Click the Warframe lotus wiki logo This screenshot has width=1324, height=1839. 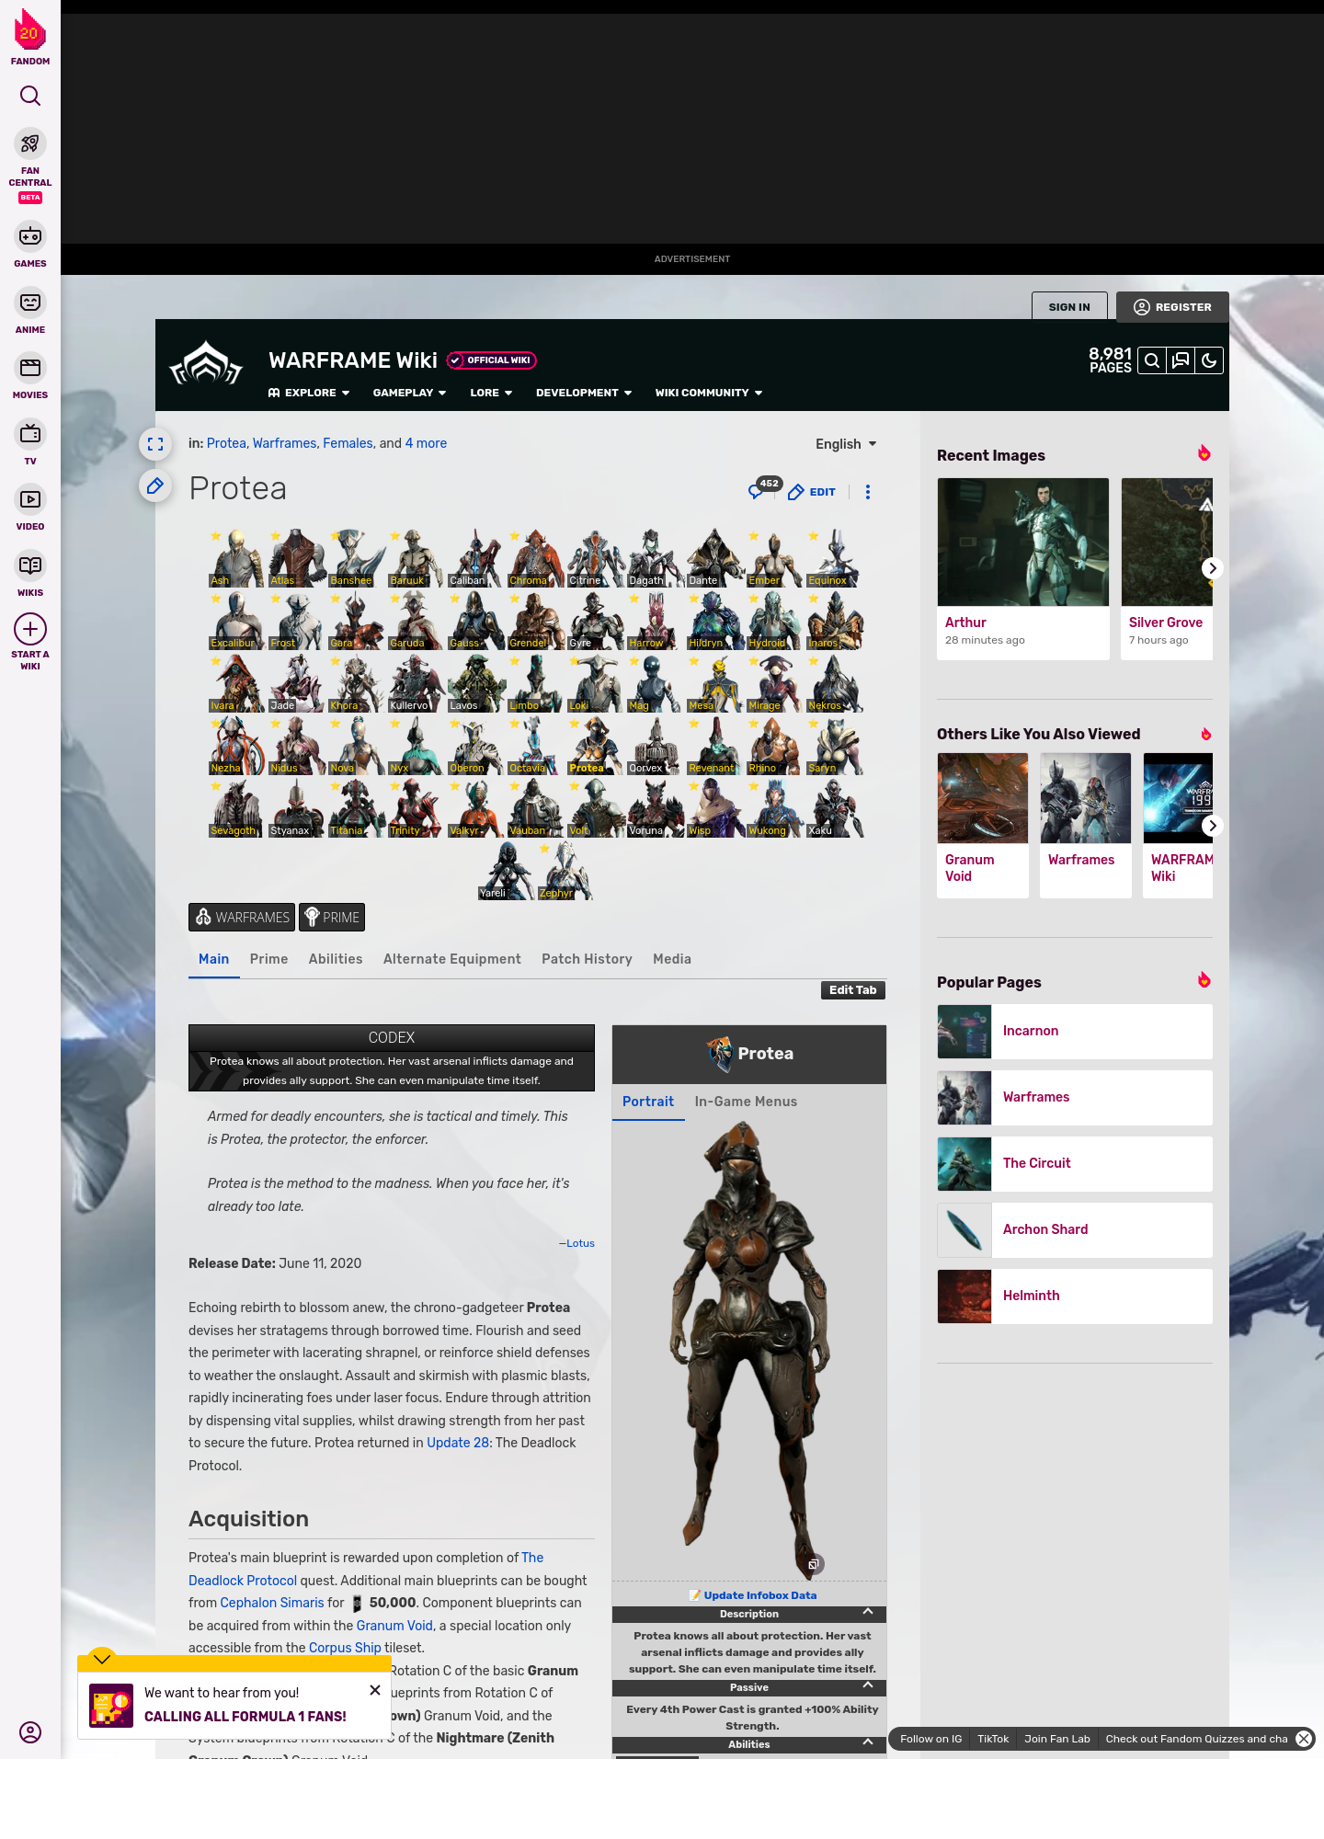206,364
